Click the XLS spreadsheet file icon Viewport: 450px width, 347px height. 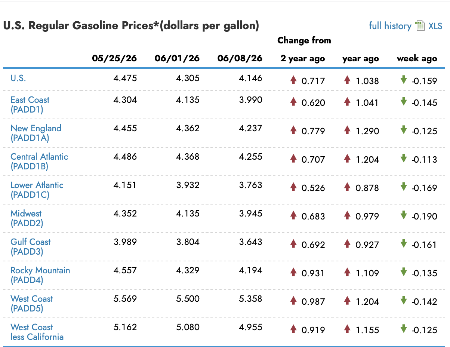420,25
